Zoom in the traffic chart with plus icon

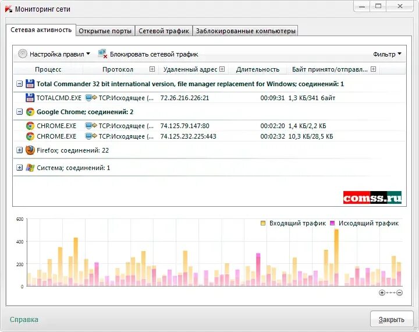coord(382,292)
